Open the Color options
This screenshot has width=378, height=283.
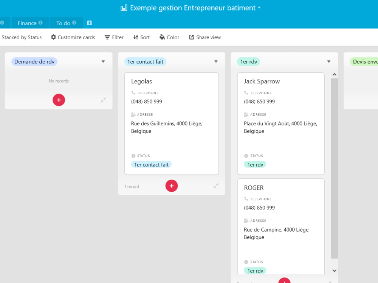tap(169, 37)
